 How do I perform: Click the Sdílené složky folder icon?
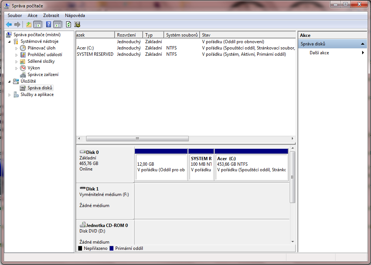(x=23, y=61)
